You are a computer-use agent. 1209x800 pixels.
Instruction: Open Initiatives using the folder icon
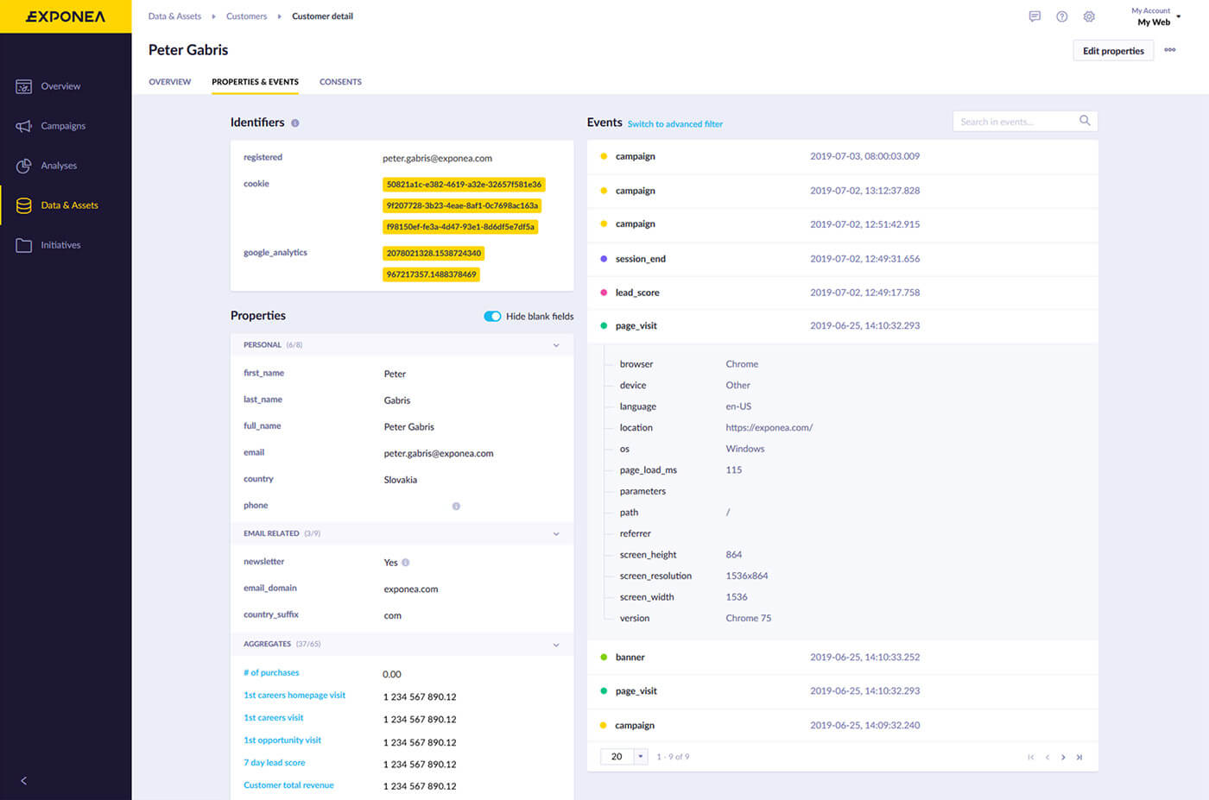pyautogui.click(x=23, y=244)
